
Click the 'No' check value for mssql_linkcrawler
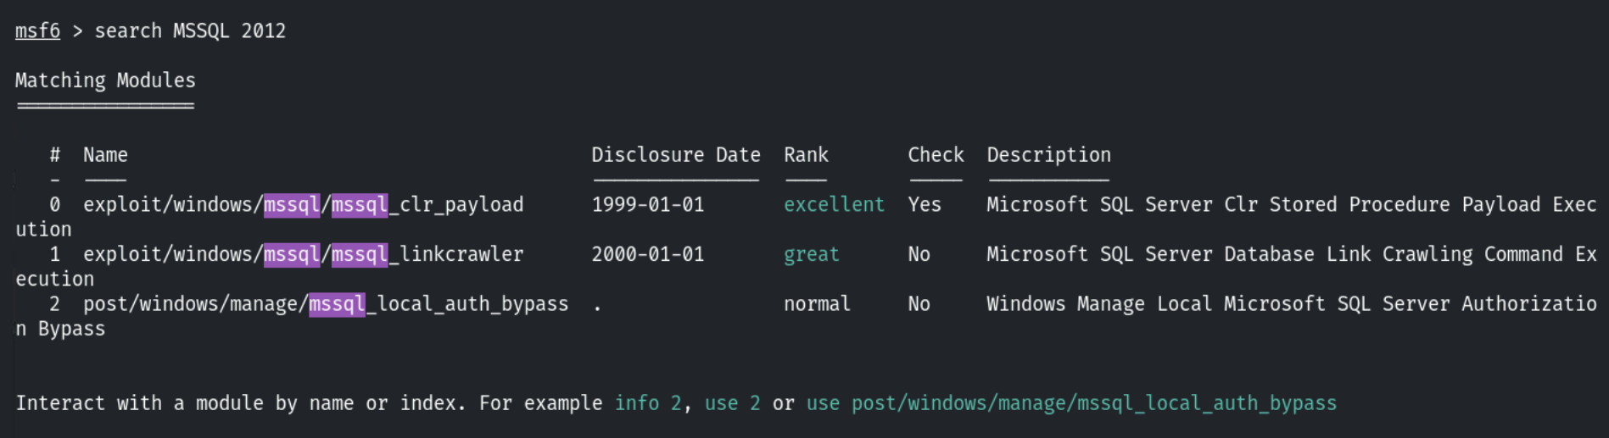pyautogui.click(x=919, y=254)
